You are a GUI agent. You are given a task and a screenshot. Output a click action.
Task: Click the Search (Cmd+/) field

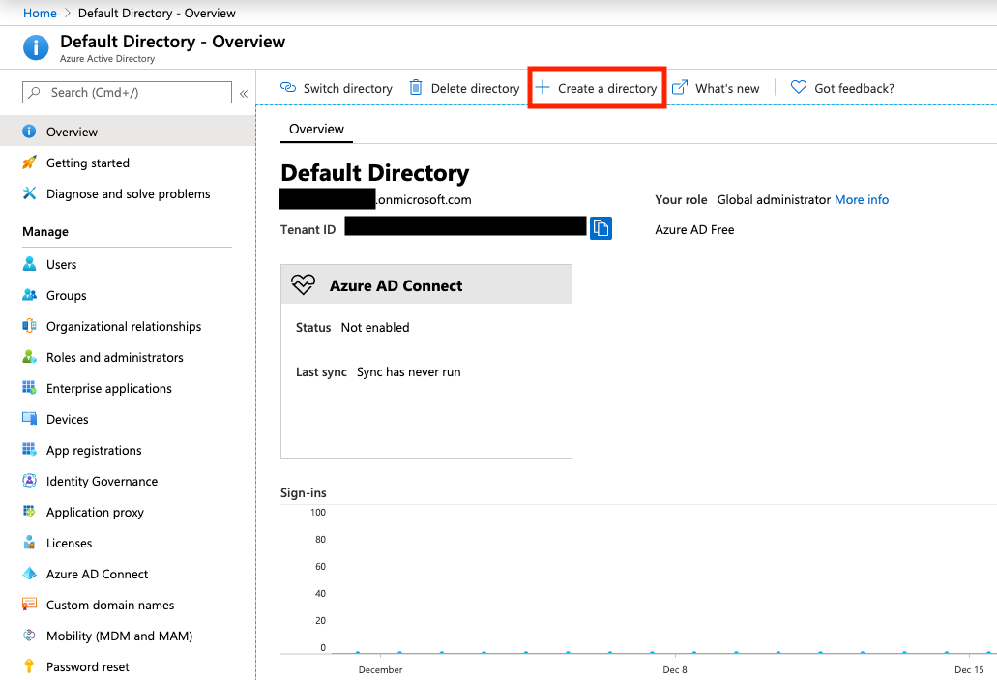click(128, 92)
